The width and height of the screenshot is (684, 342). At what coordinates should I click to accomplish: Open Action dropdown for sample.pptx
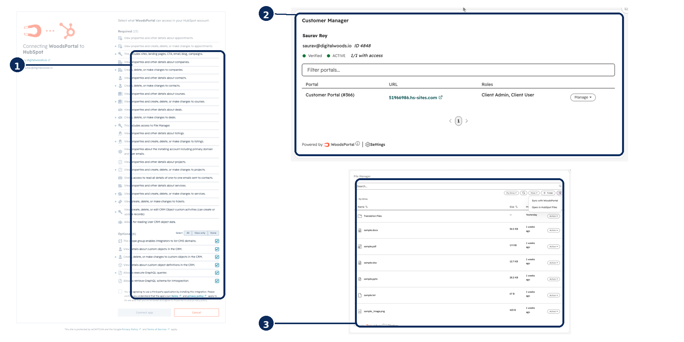554,279
